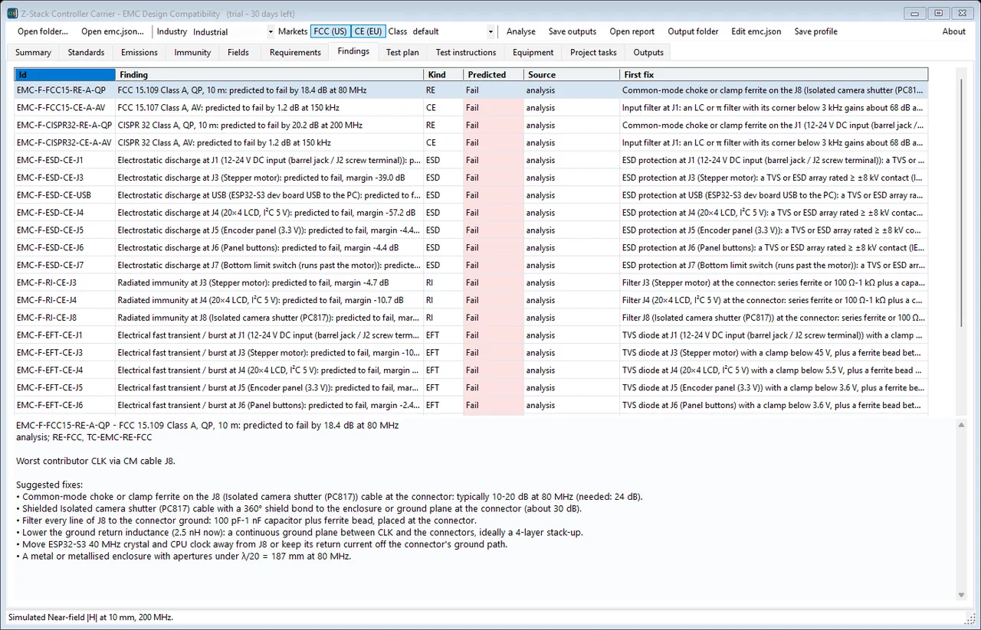The width and height of the screenshot is (981, 630).
Task: Sort by the Kind column header
Action: [x=444, y=74]
